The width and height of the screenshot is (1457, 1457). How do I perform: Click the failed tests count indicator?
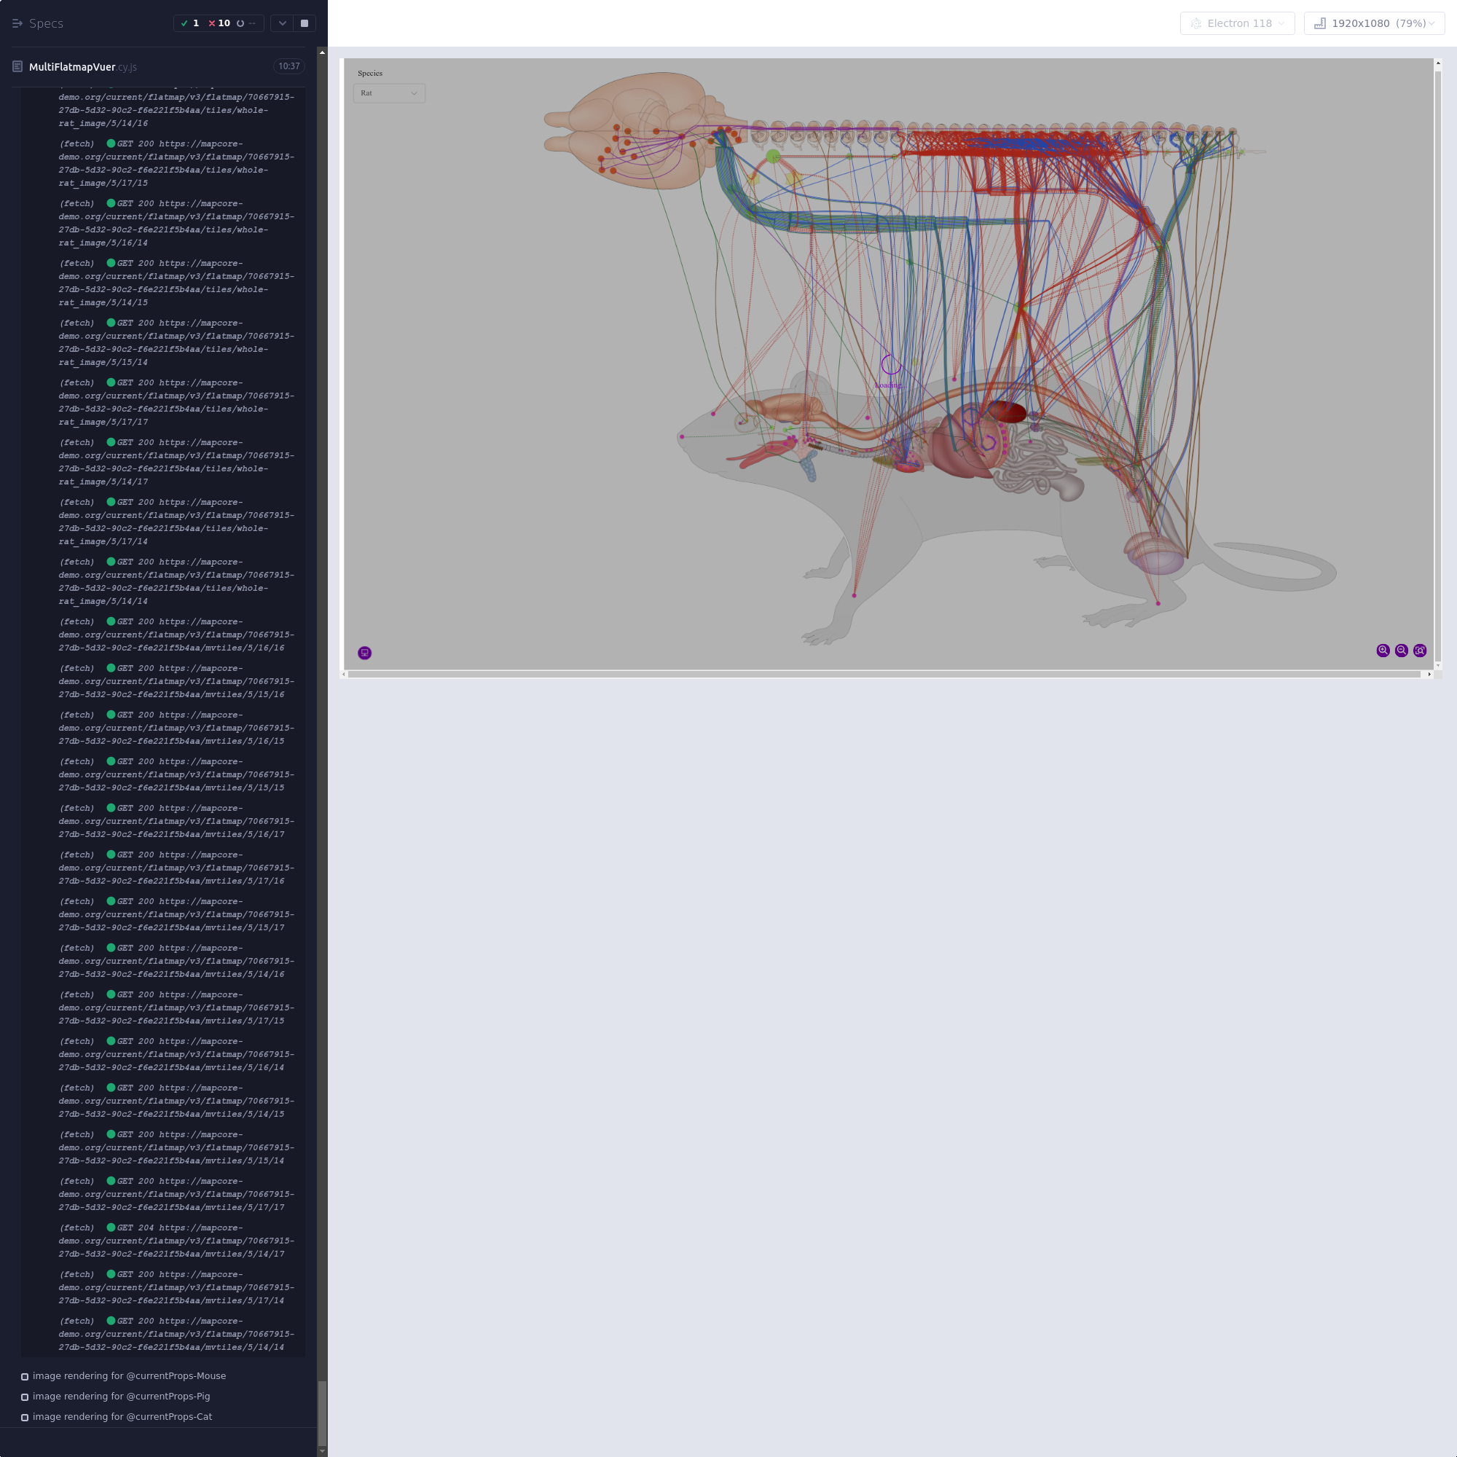click(219, 23)
